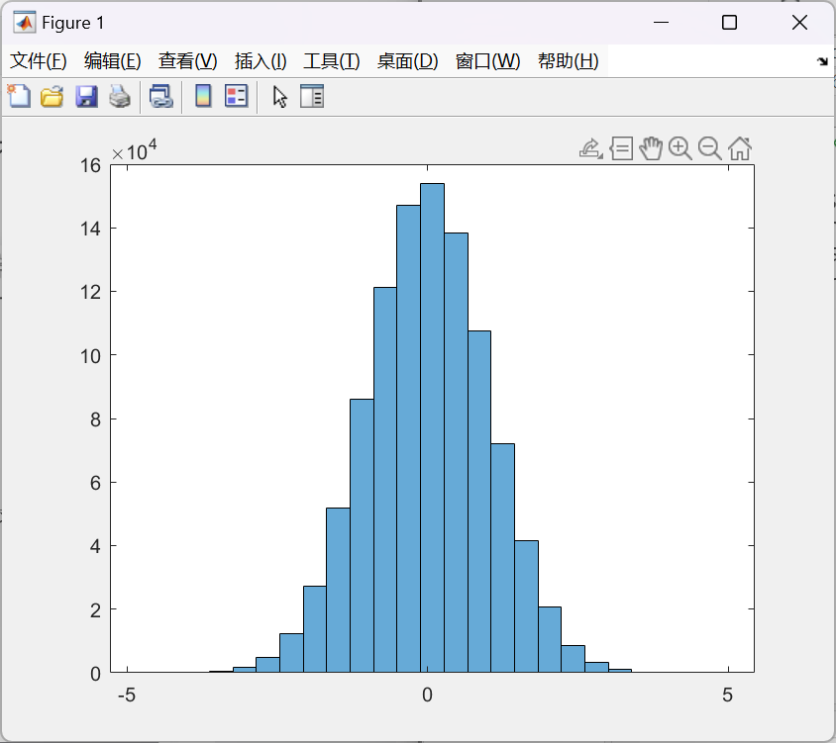Expand the axes export options dropdown
The image size is (836, 743).
click(590, 148)
